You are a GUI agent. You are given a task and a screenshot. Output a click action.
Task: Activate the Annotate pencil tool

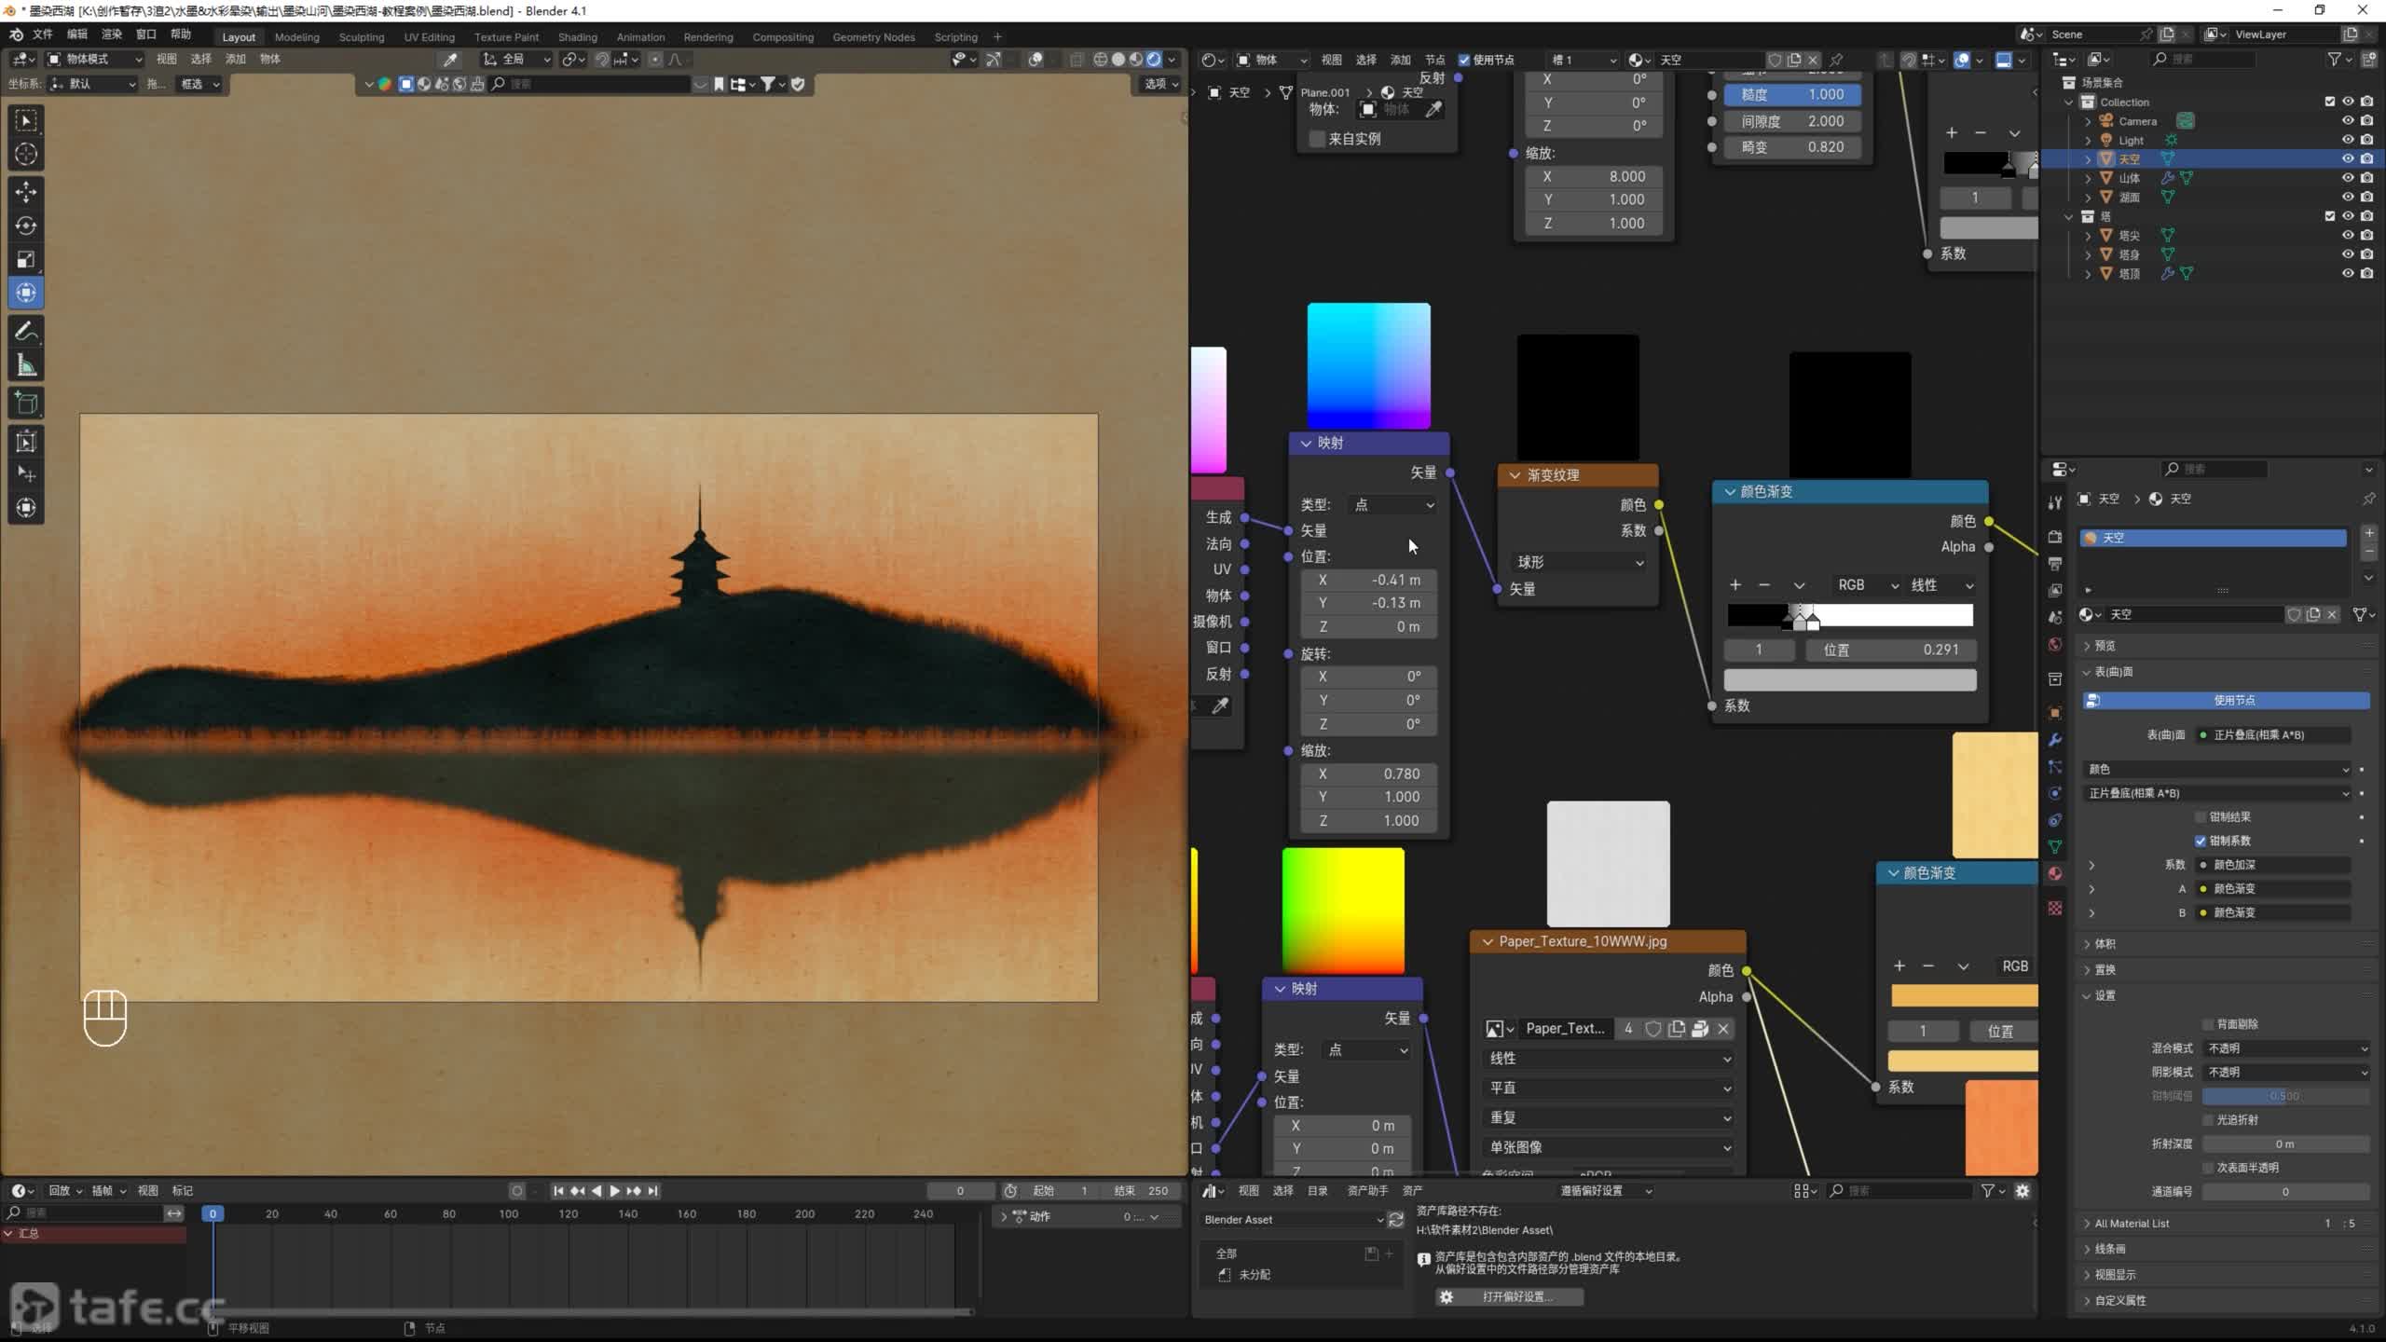pos(26,331)
